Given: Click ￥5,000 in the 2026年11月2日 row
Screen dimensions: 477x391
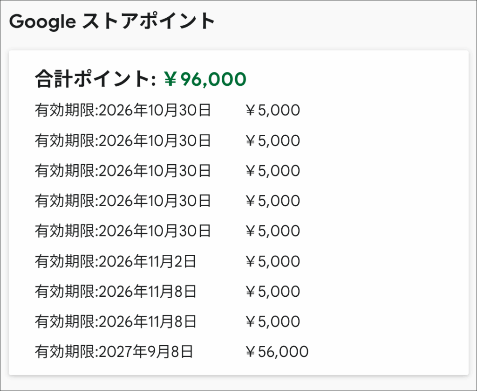Looking at the screenshot, I should tap(272, 261).
